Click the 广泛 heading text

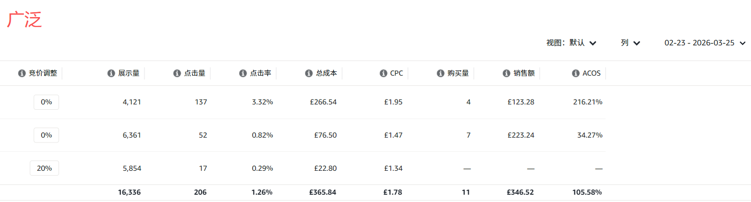coord(24,20)
